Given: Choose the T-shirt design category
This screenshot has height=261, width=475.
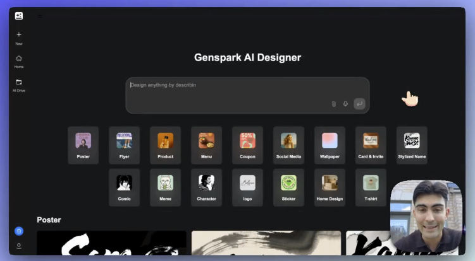Looking at the screenshot, I should [371, 188].
